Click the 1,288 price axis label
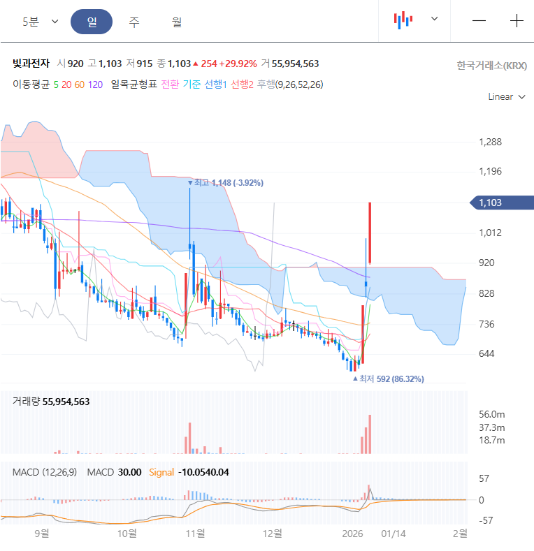Viewport: 534px width, 551px height. 490,142
